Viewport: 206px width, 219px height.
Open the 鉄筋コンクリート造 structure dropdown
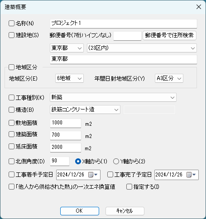(85, 109)
